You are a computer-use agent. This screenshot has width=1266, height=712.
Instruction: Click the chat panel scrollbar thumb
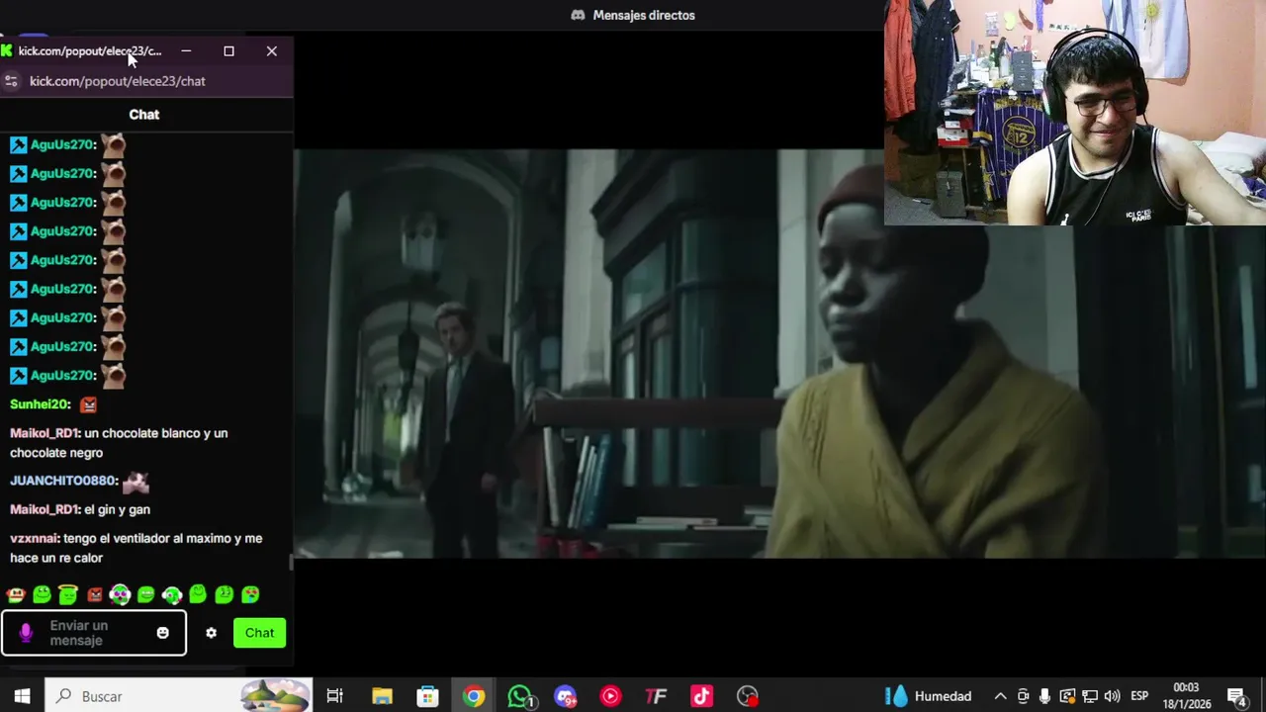click(291, 563)
